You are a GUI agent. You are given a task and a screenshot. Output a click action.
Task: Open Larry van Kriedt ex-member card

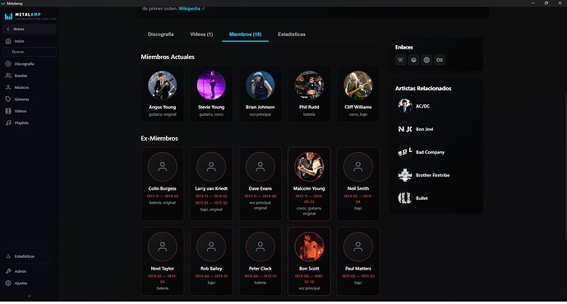tap(211, 183)
